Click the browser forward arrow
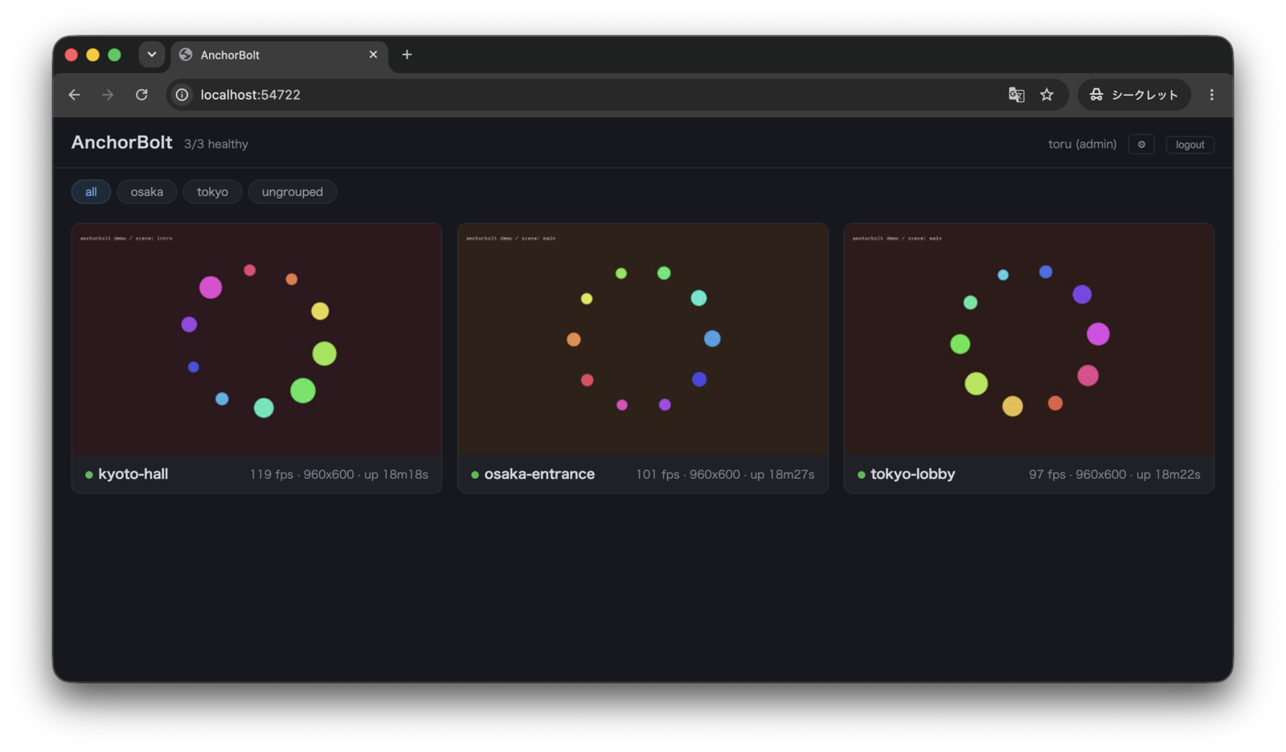The image size is (1286, 752). (x=108, y=95)
